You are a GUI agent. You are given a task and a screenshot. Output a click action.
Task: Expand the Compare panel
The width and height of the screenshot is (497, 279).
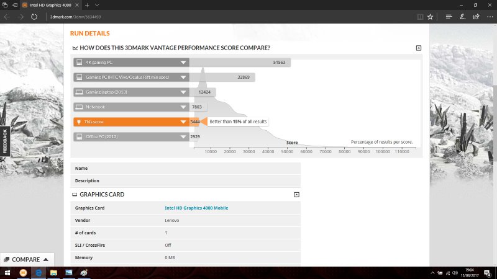coord(27,259)
